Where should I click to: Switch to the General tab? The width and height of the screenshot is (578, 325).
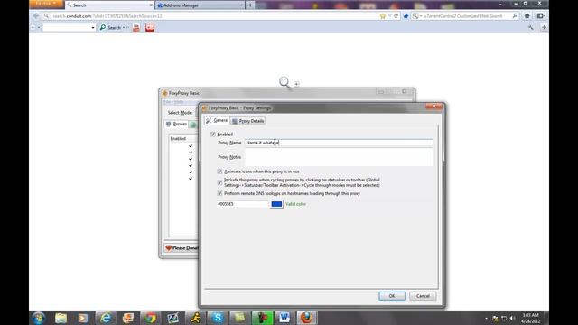pos(217,120)
